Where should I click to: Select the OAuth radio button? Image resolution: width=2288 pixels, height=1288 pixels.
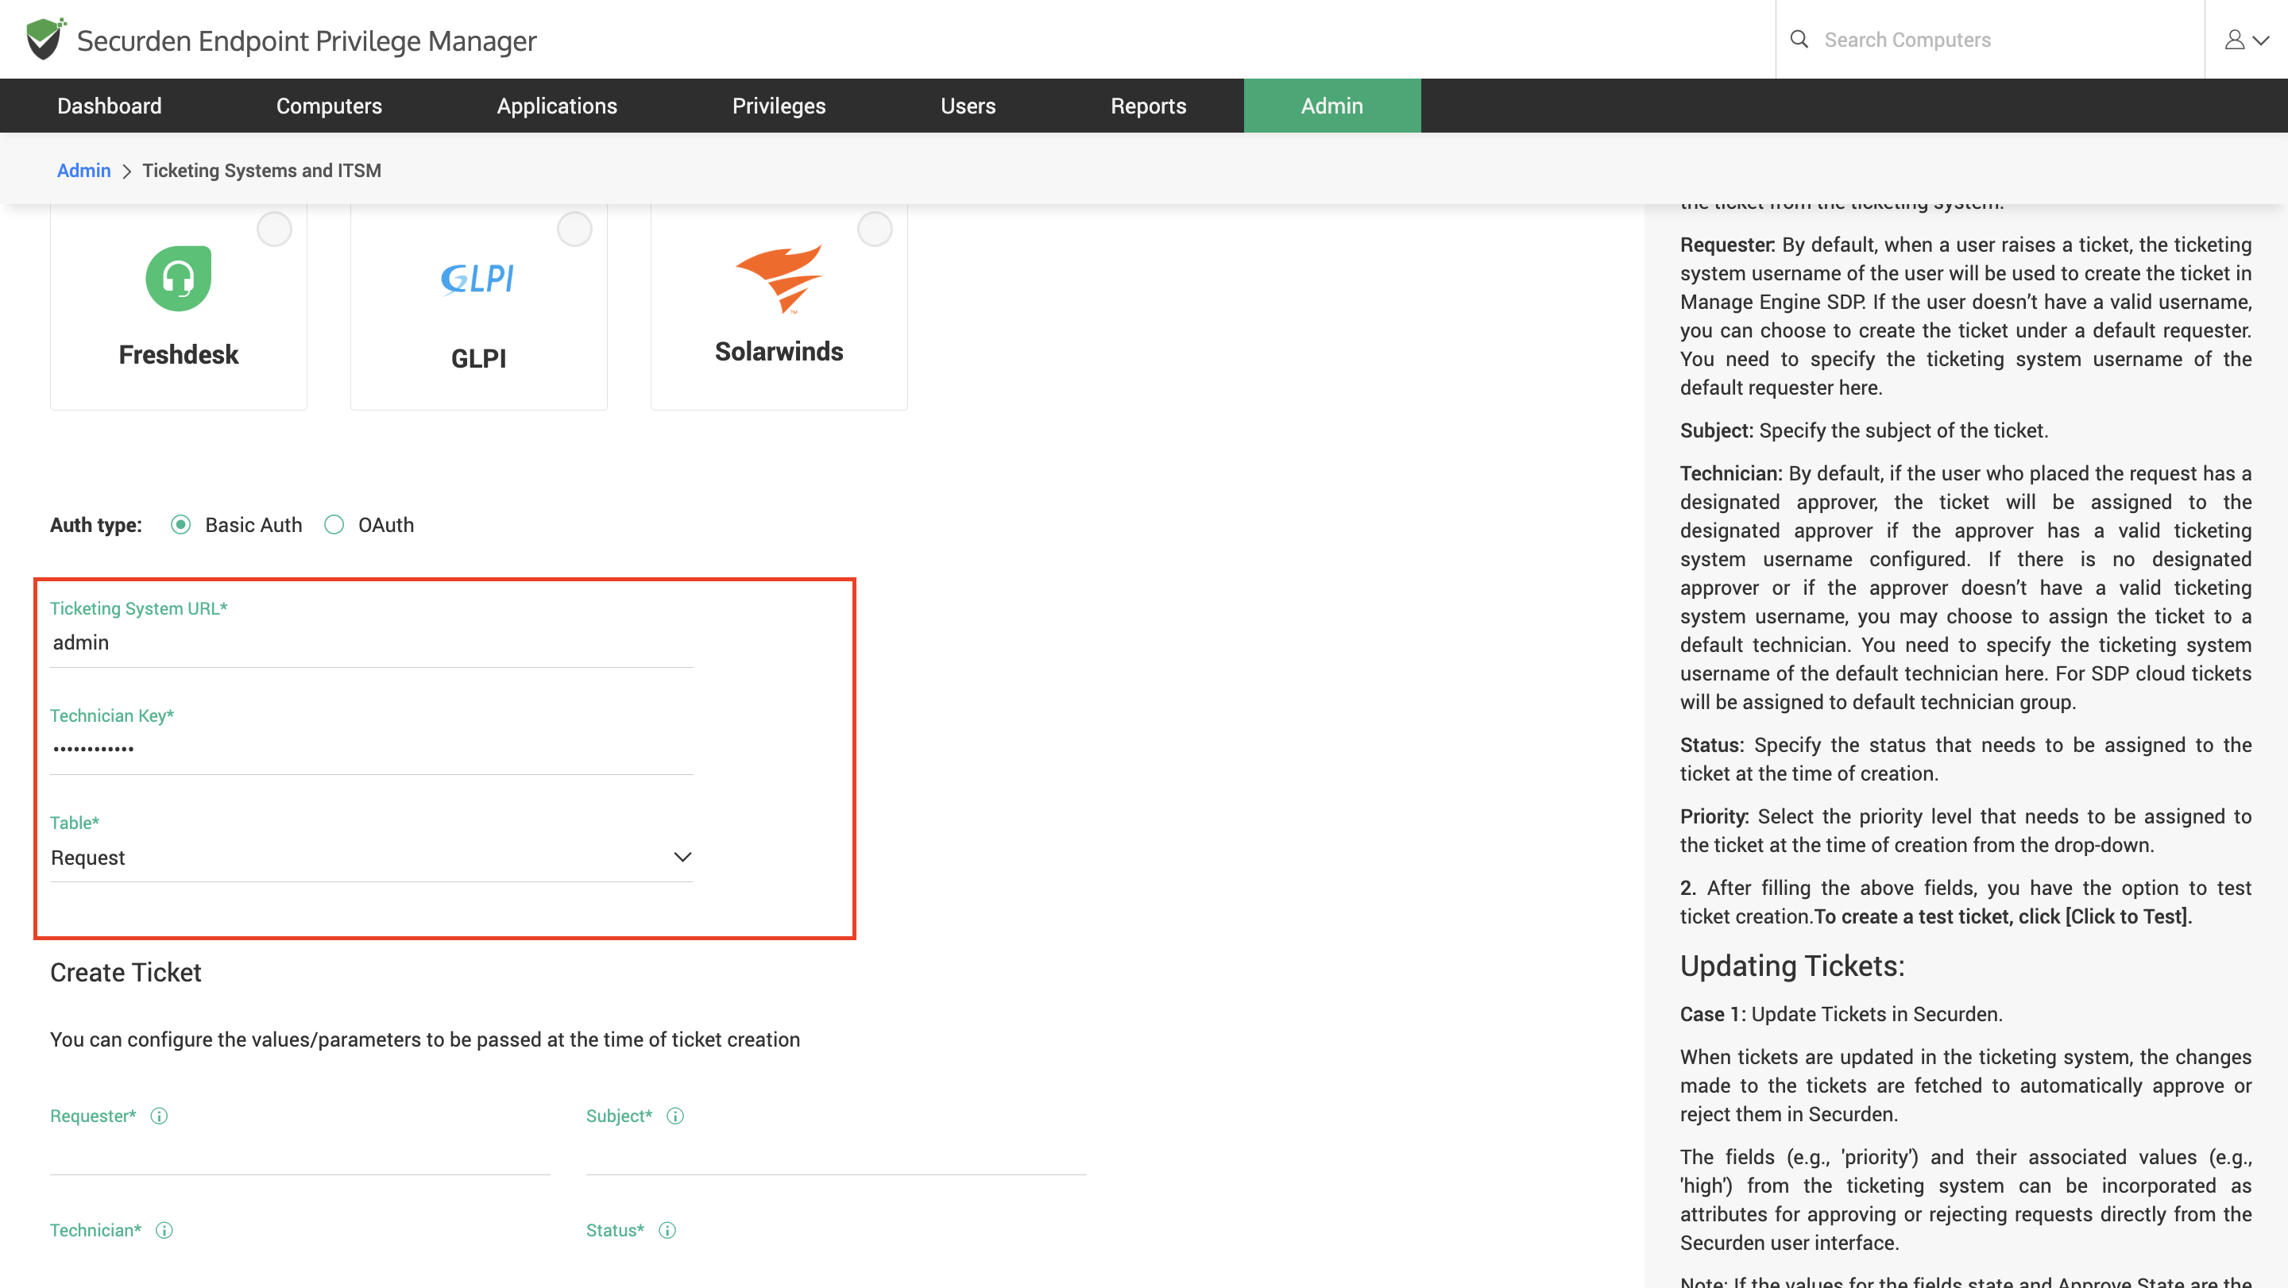pyautogui.click(x=334, y=525)
